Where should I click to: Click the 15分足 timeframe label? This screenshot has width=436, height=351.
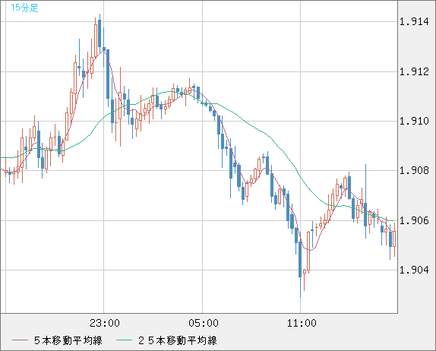coord(24,8)
